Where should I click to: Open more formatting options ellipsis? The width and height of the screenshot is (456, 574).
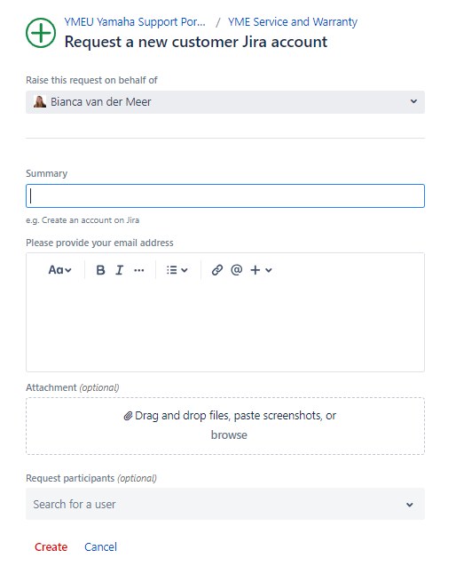tap(139, 270)
